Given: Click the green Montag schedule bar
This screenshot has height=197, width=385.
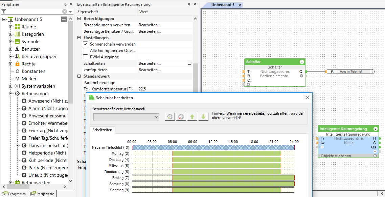Looking at the screenshot, I should click(x=226, y=153).
